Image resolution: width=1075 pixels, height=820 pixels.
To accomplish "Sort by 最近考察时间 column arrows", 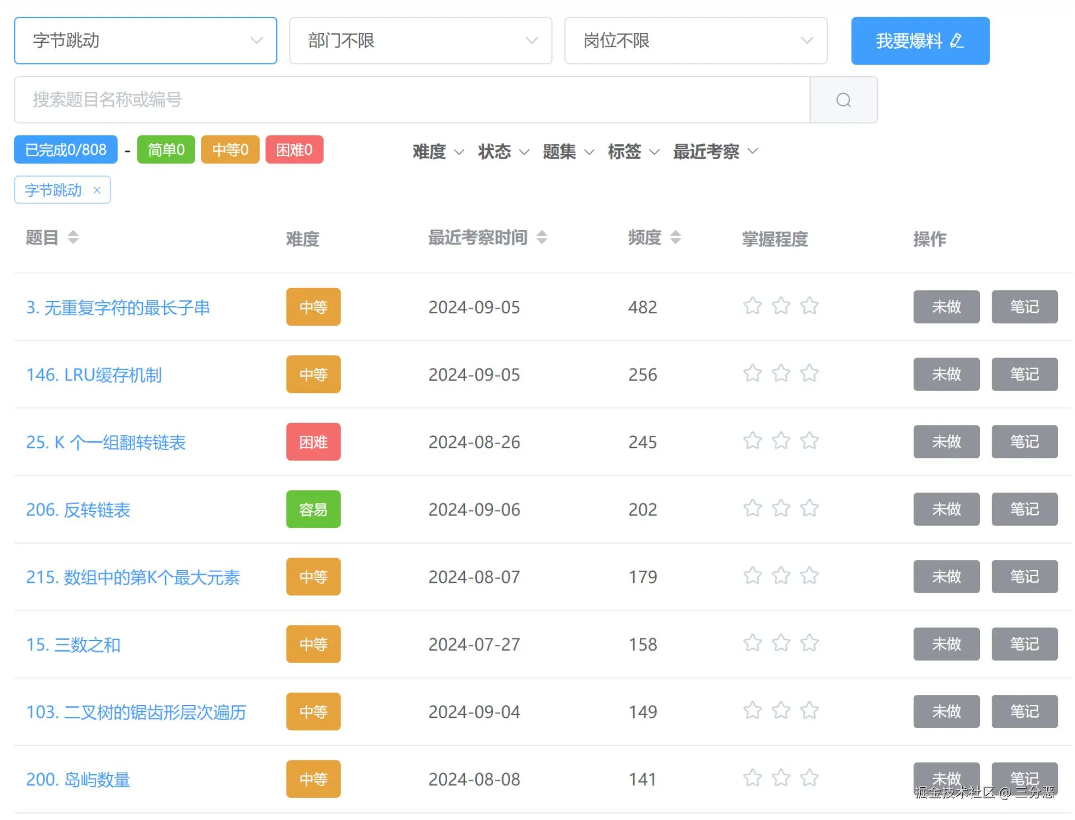I will click(542, 237).
